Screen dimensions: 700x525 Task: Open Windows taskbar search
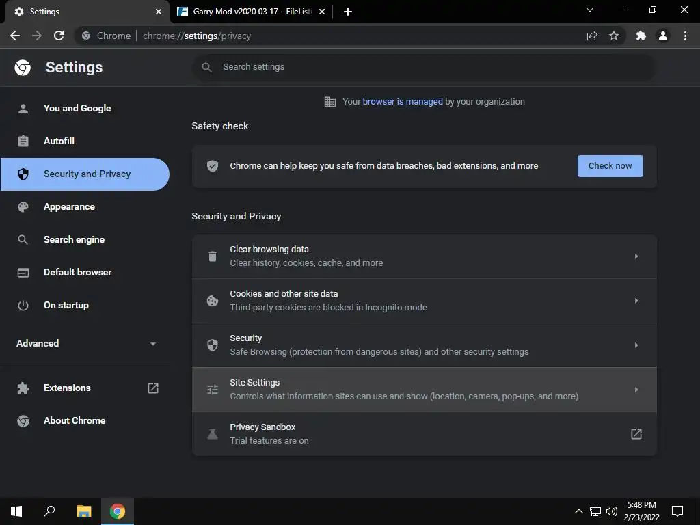(x=49, y=511)
